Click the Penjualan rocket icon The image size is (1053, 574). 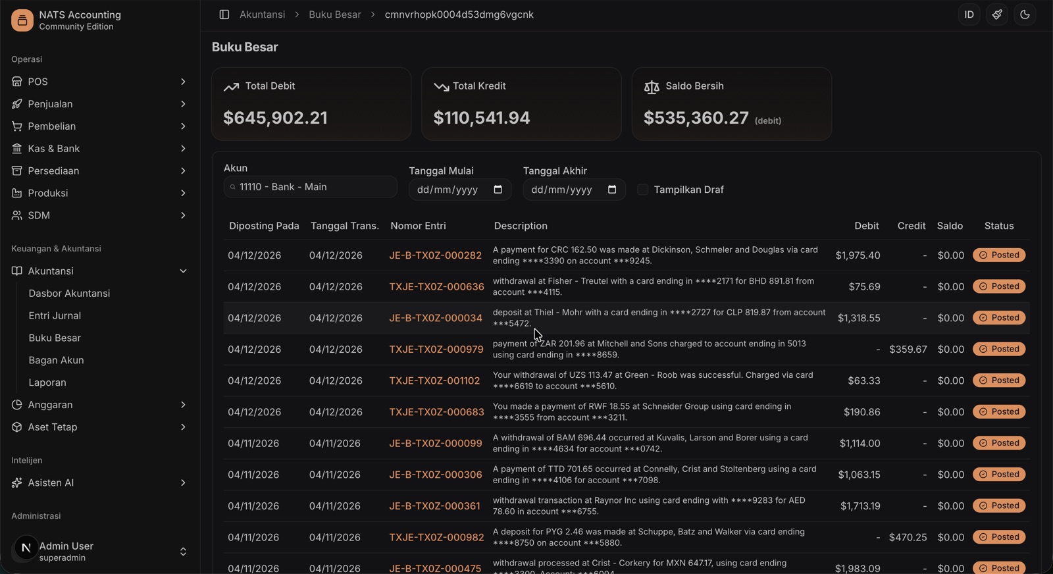(17, 104)
